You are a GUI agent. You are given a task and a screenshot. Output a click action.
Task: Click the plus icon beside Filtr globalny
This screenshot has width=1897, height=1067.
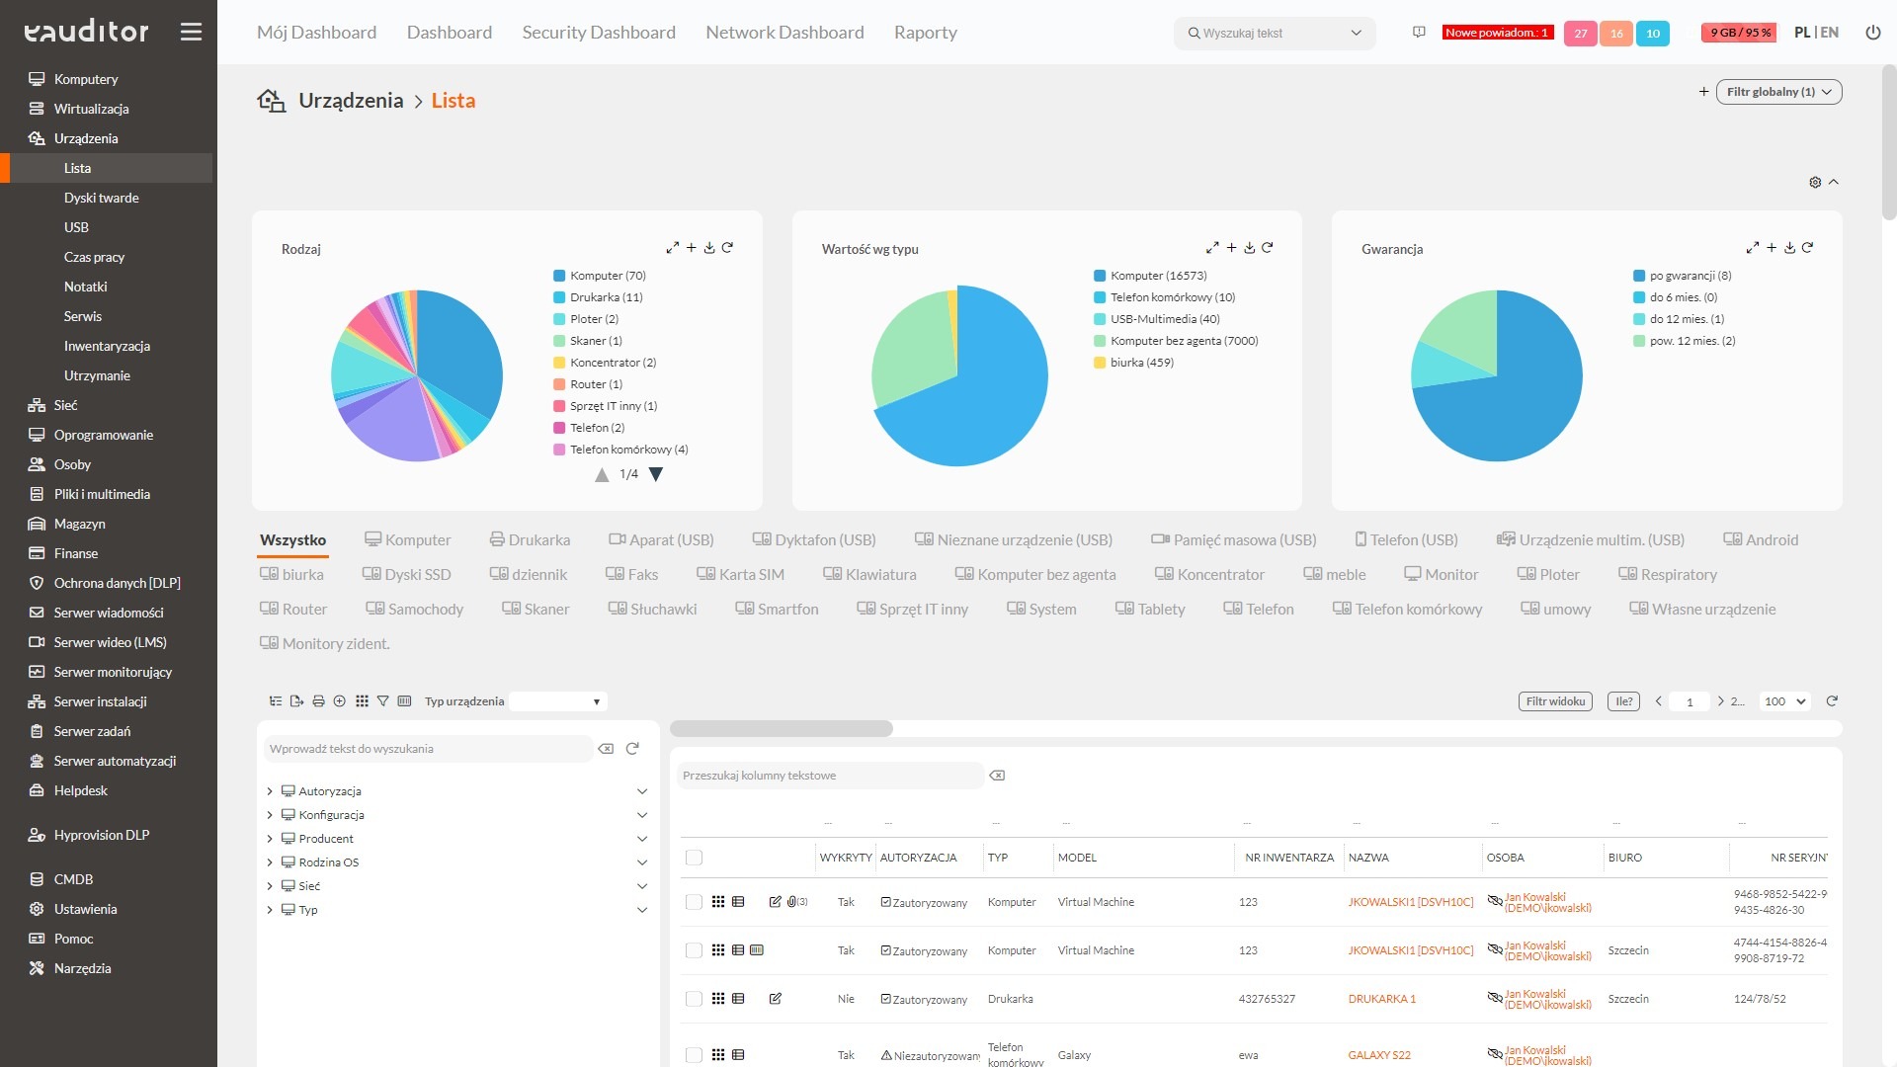click(1703, 92)
